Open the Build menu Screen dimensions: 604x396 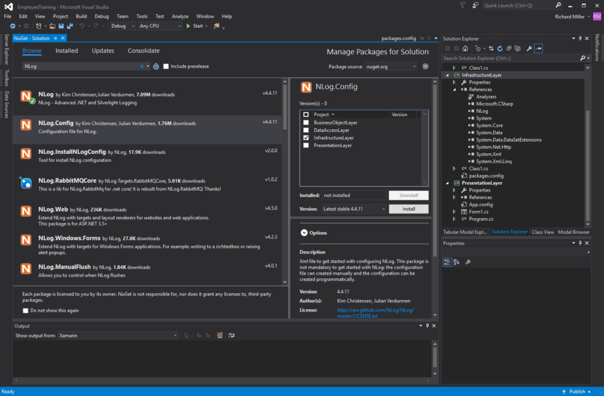point(81,16)
